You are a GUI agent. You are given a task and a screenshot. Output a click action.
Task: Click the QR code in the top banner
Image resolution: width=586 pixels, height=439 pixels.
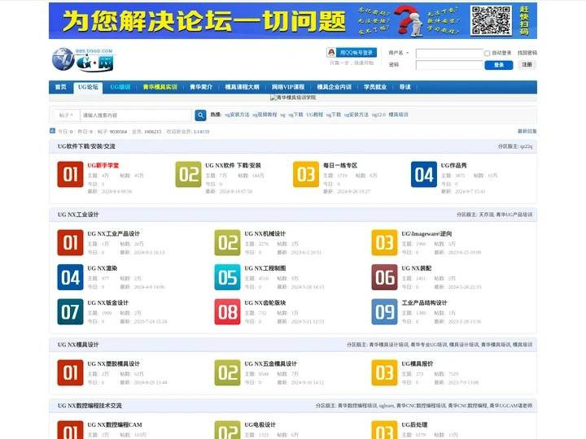(491, 20)
